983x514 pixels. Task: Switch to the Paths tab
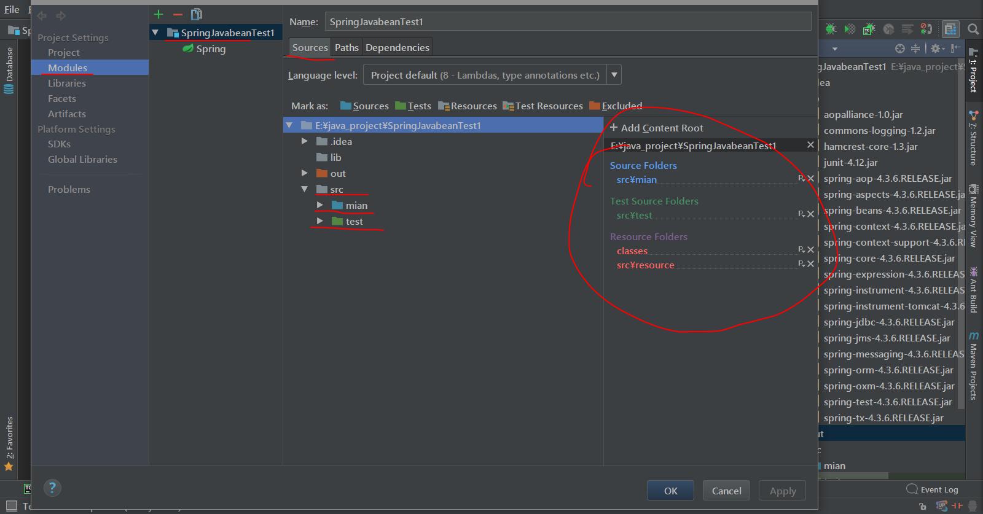(347, 47)
